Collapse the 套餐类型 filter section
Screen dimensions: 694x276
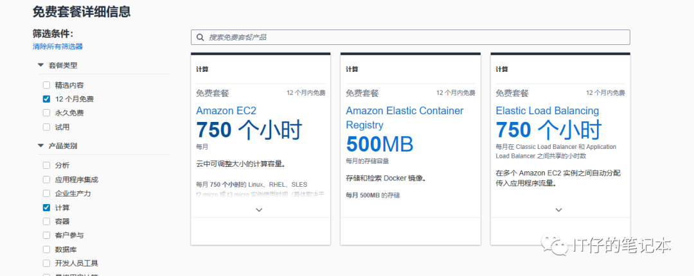[41, 65]
